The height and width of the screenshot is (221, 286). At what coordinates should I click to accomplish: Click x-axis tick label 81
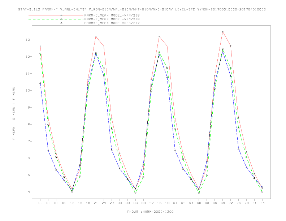tap(255, 203)
